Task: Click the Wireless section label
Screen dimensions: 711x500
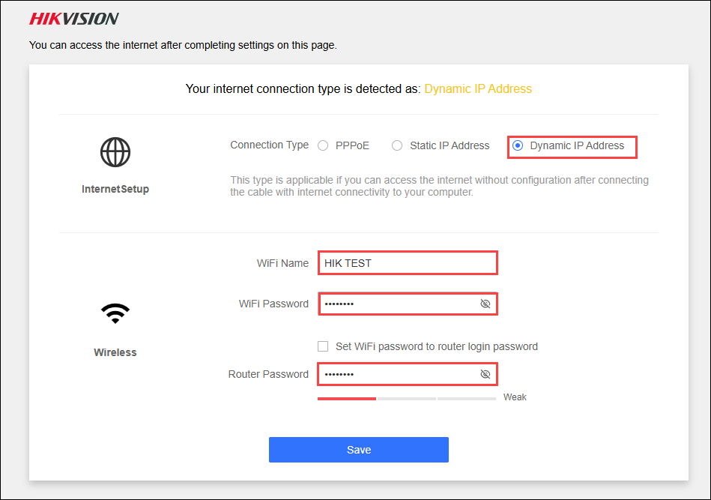Action: click(x=115, y=352)
